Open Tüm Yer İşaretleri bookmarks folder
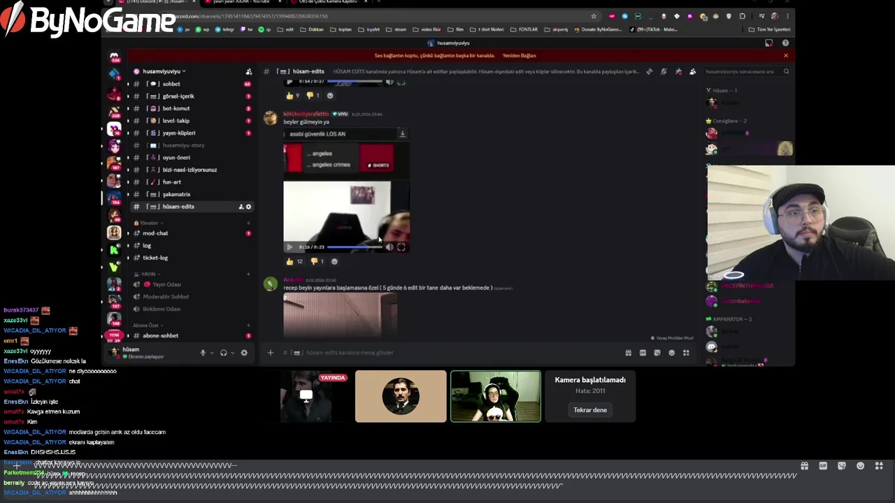The image size is (895, 503). 768,29
